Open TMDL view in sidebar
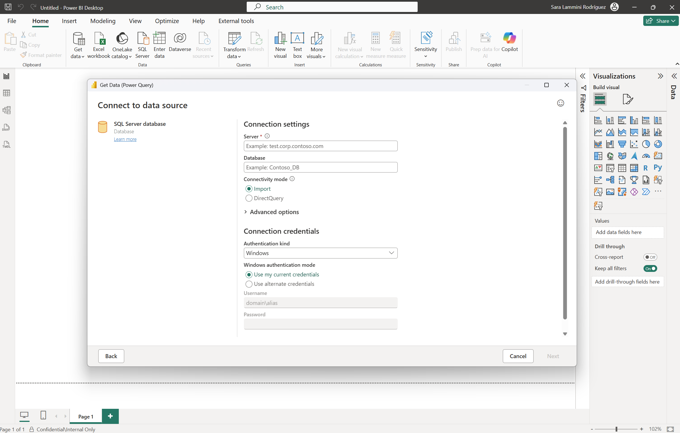The height and width of the screenshot is (433, 680). 7,144
